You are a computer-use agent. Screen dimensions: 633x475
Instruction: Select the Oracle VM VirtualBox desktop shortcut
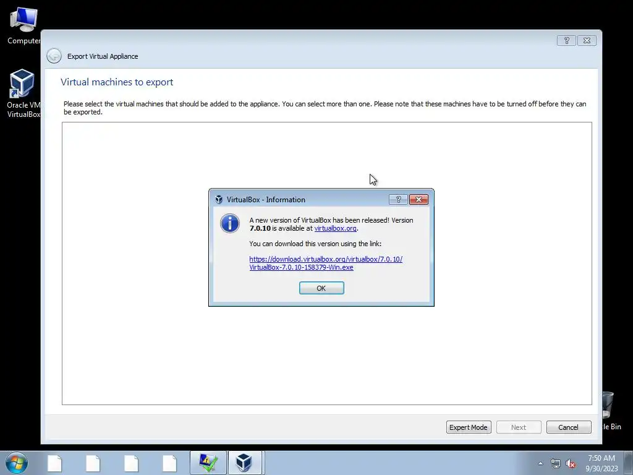coord(23,94)
